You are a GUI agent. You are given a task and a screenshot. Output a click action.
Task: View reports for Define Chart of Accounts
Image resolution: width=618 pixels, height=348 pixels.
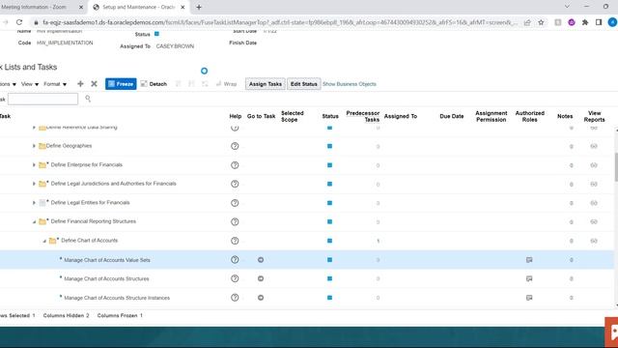point(594,241)
